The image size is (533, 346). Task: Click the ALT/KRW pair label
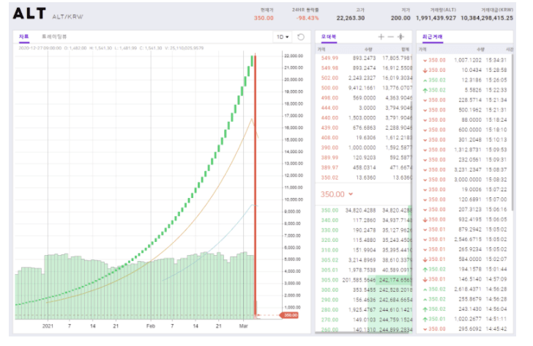tap(67, 17)
